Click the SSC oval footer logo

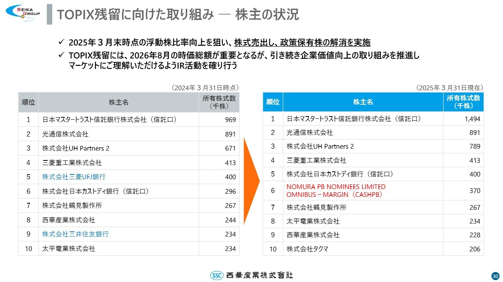coord(217,275)
